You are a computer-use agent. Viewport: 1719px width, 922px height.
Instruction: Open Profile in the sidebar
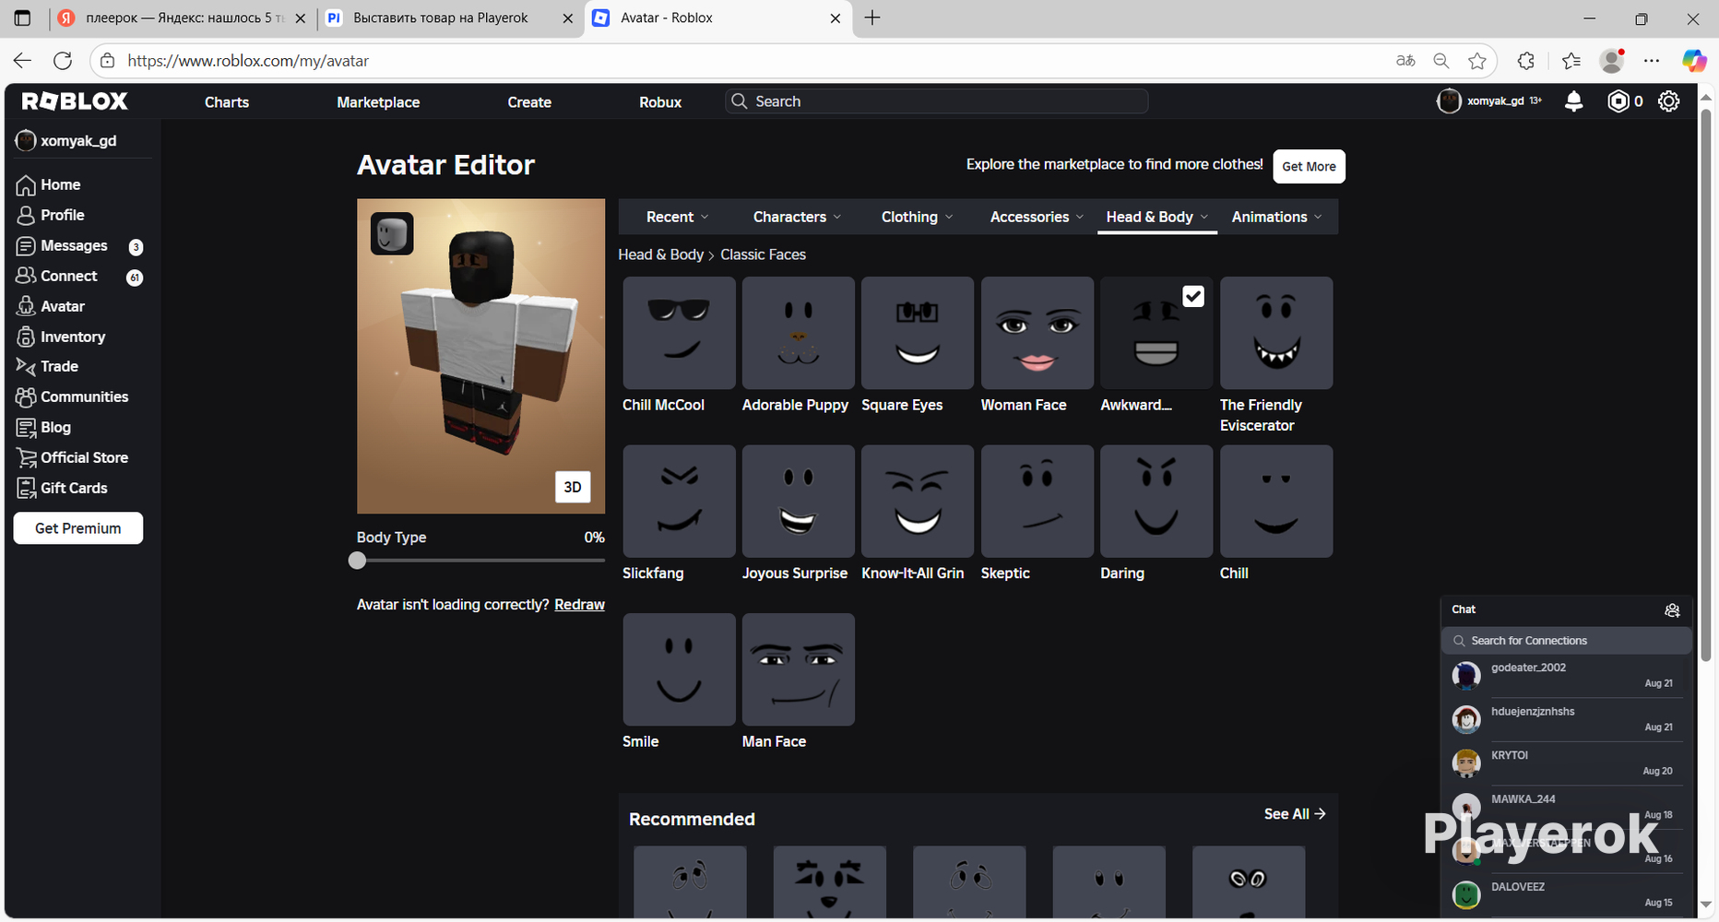click(50, 215)
